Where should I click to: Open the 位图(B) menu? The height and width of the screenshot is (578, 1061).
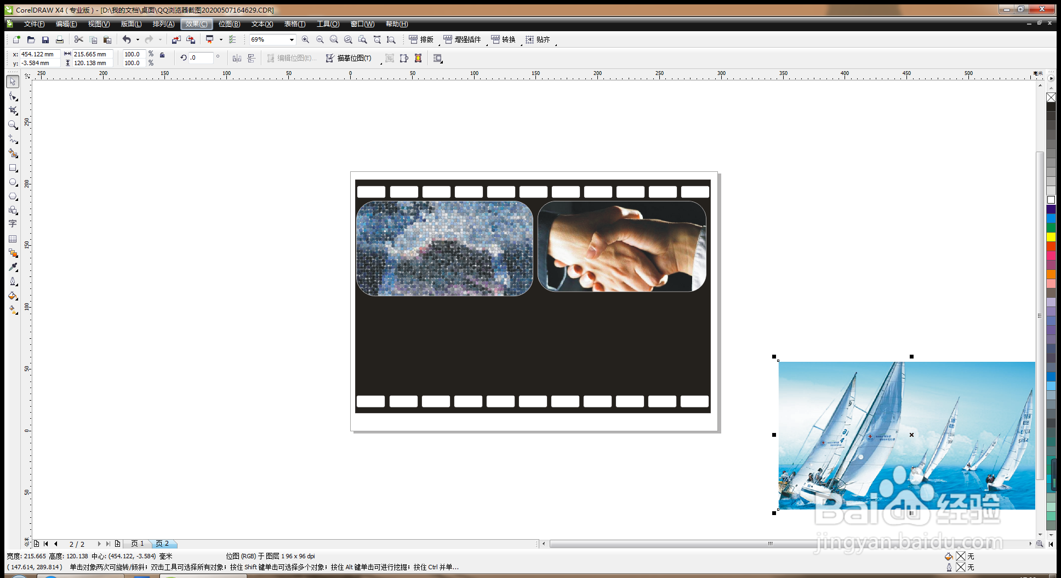(229, 24)
